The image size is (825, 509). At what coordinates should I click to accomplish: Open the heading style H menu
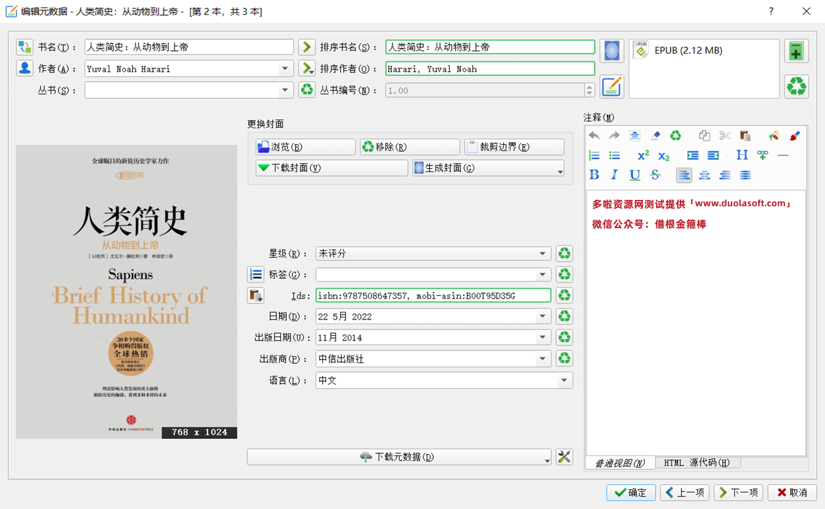coord(742,155)
